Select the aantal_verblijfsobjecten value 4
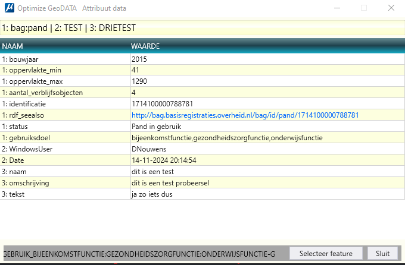This screenshot has width=405, height=265. coord(267,93)
